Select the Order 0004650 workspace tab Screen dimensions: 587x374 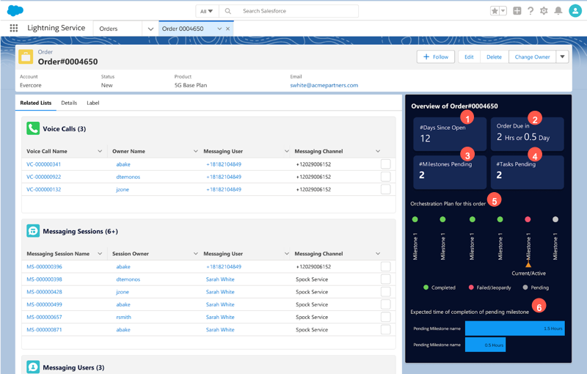183,29
